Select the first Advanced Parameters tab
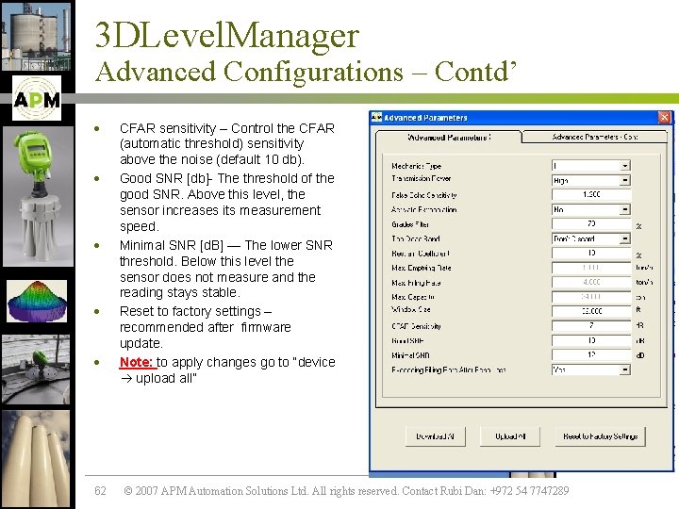 click(x=449, y=138)
